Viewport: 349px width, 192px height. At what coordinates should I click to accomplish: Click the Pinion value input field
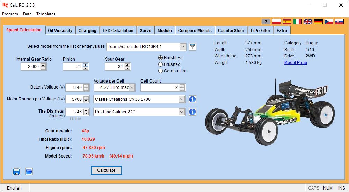click(73, 66)
